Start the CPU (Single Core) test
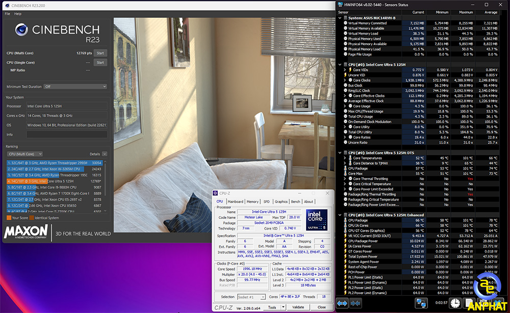 click(x=100, y=62)
